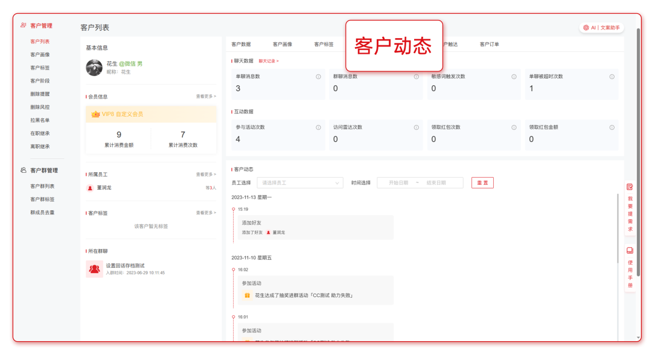The width and height of the screenshot is (652, 354).
Task: Click the employee icon next to 董润龙
Action: [89, 187]
